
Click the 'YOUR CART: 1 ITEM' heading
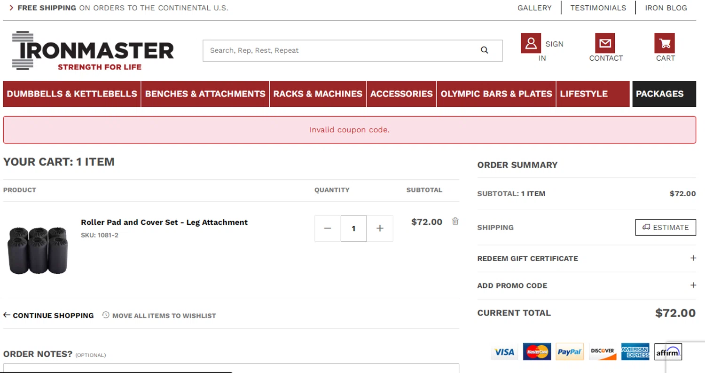coord(59,162)
